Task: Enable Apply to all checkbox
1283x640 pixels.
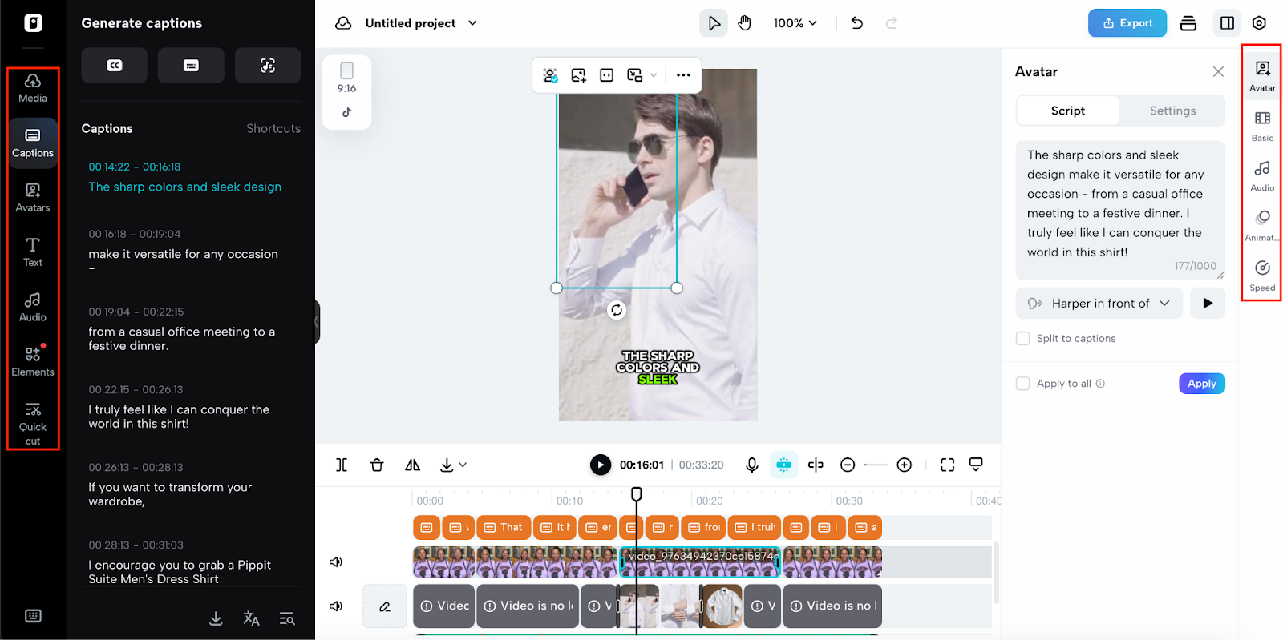Action: coord(1023,384)
